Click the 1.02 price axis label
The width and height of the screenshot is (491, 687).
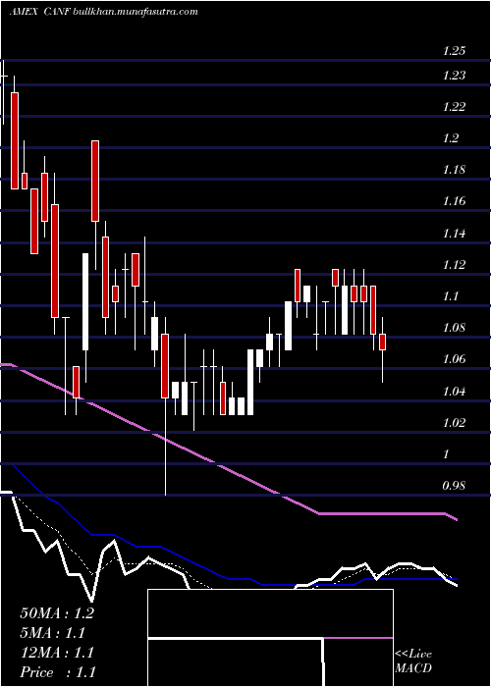[454, 422]
